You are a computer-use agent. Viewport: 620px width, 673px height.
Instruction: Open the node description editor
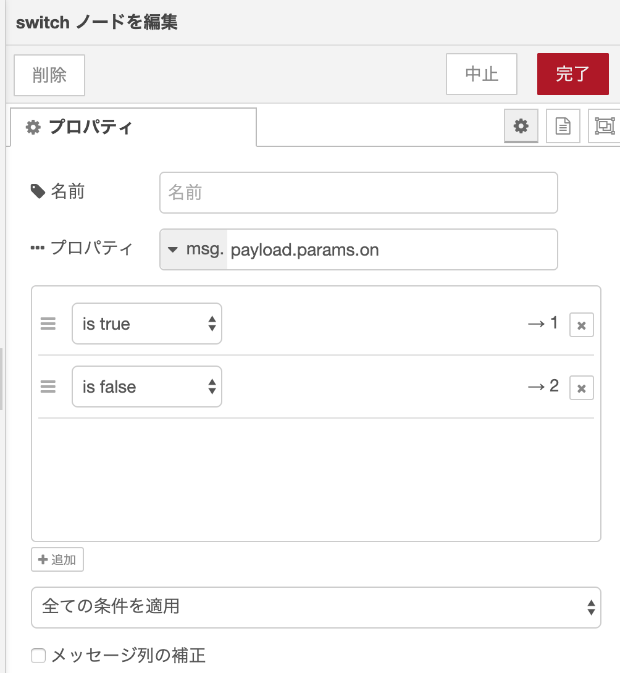tap(563, 125)
